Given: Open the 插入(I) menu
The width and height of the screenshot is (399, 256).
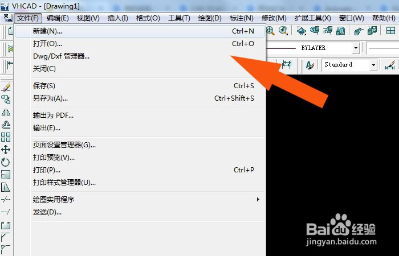Looking at the screenshot, I should (118, 18).
